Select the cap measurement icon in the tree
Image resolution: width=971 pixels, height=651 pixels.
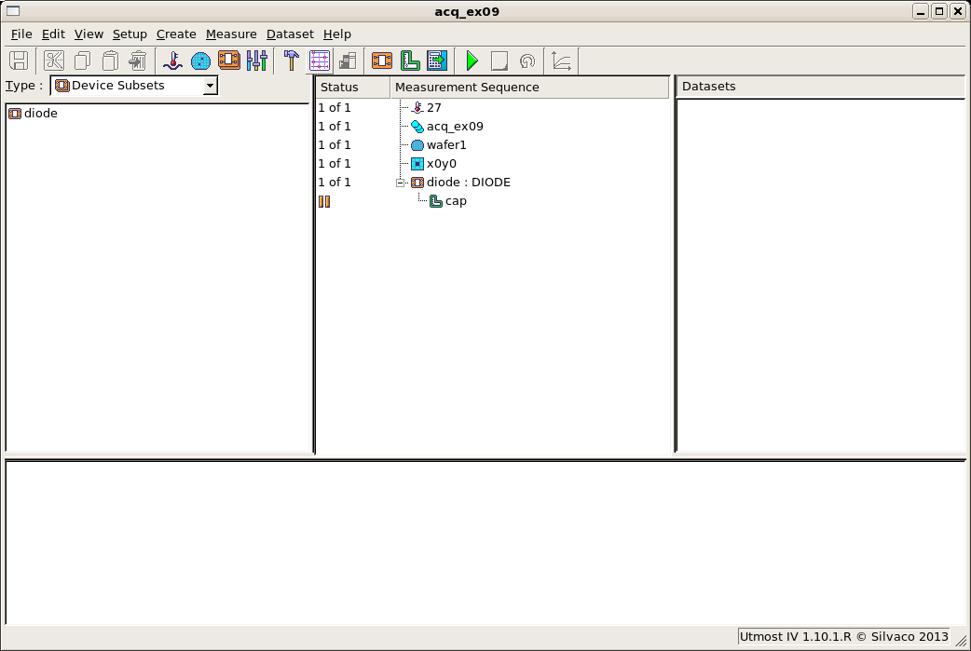click(436, 201)
